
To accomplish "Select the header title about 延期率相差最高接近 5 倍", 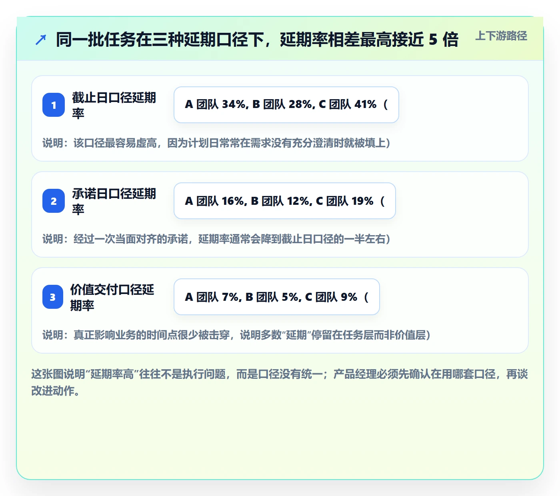I will click(257, 40).
